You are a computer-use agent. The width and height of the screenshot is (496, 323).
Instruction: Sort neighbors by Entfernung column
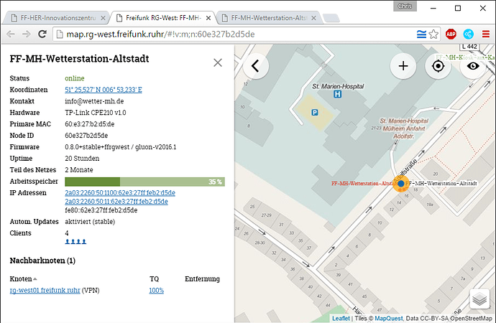[202, 278]
